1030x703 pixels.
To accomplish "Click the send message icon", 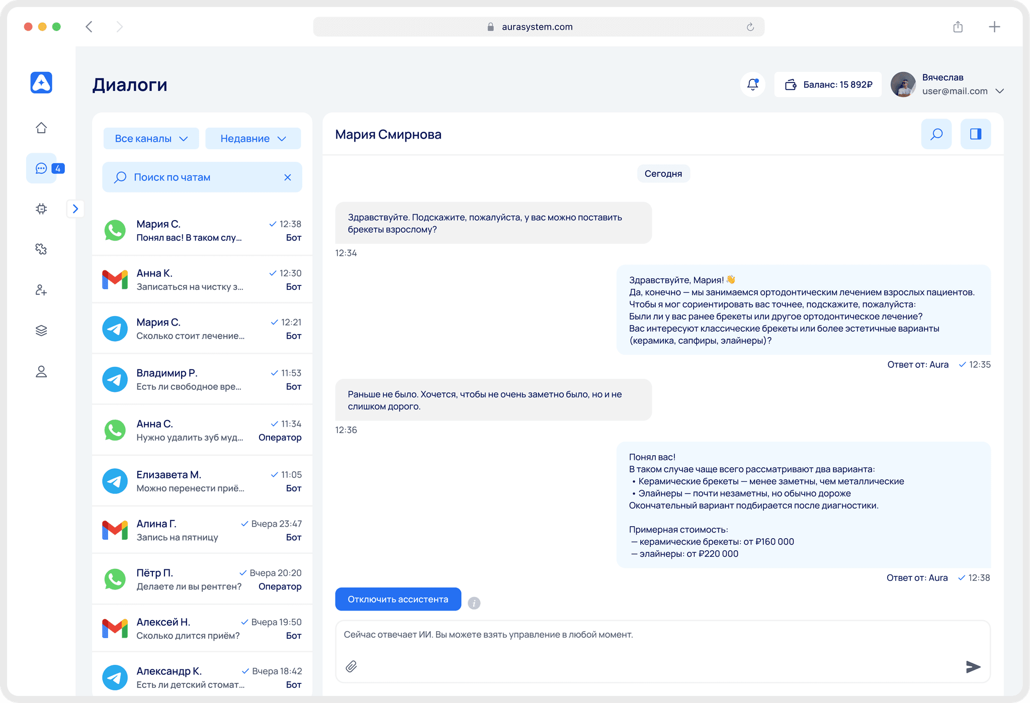I will 973,667.
